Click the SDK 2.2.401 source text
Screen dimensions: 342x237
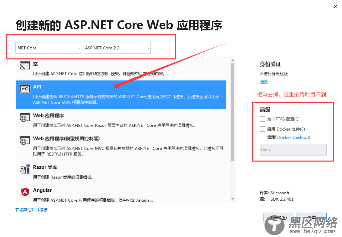[282, 199]
